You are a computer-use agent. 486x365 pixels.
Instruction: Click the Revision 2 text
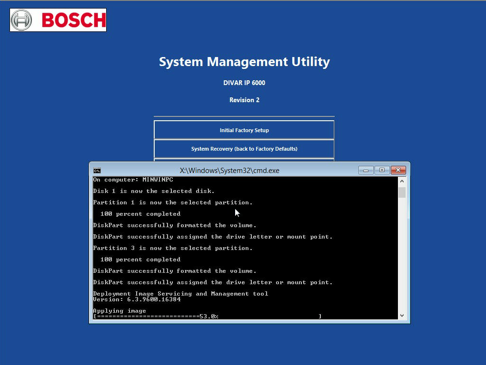click(244, 100)
